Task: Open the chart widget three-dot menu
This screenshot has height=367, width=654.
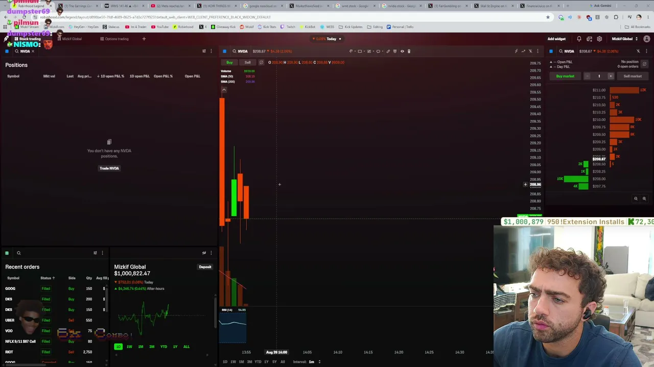Action: (x=538, y=51)
